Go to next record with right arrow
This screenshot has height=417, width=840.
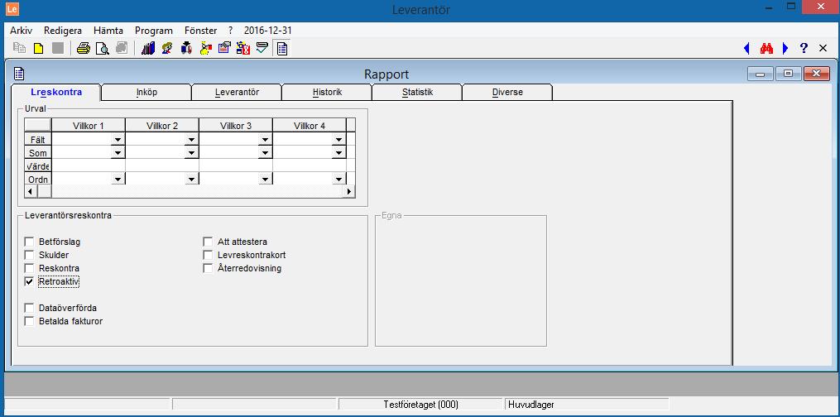coord(785,49)
